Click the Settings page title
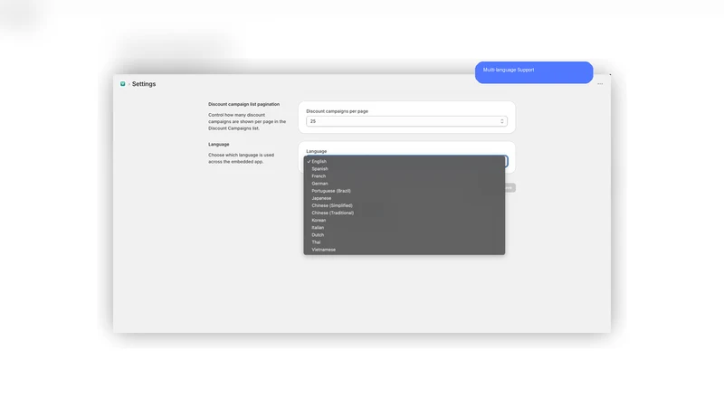This screenshot has width=724, height=407. tap(144, 84)
